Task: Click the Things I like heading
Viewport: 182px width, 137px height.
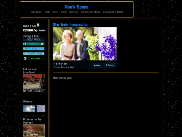Action: pos(31,36)
